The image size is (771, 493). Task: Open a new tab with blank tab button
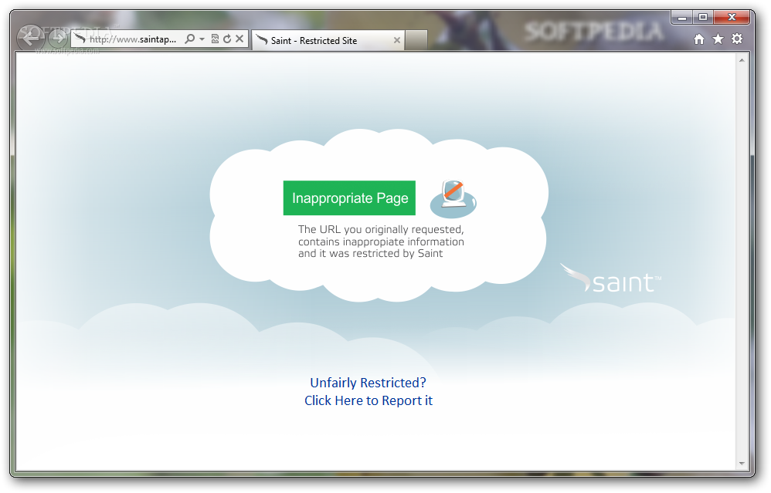[416, 40]
